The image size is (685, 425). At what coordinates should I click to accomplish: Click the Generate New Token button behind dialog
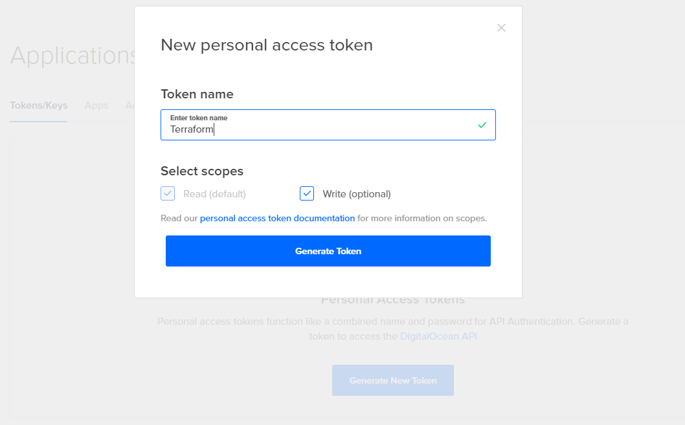(392, 380)
